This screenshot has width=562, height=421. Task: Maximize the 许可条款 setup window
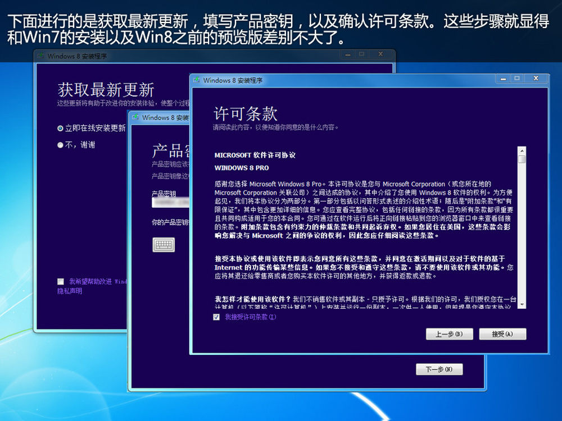coord(517,79)
